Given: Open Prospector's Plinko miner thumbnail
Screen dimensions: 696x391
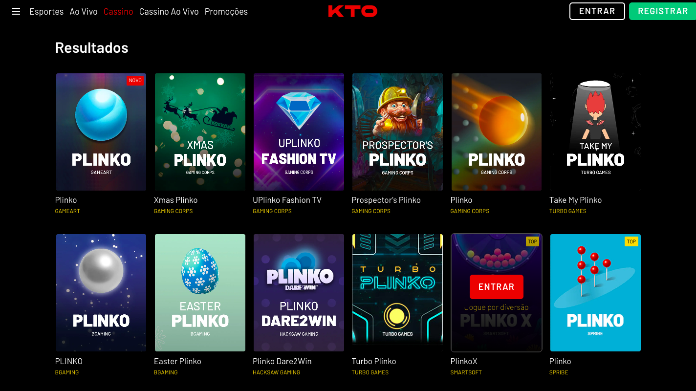Looking at the screenshot, I should pos(397,132).
